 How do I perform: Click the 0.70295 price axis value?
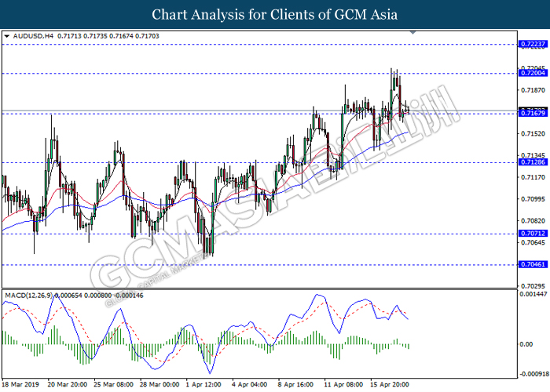pyautogui.click(x=533, y=286)
